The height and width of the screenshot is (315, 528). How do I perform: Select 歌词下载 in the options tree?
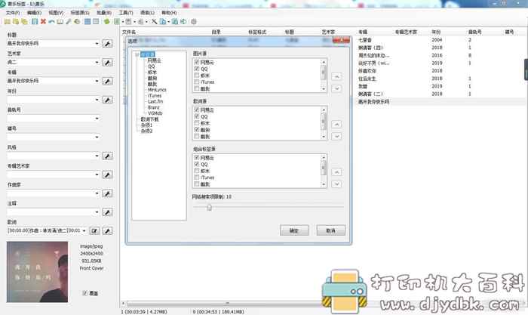tap(149, 119)
